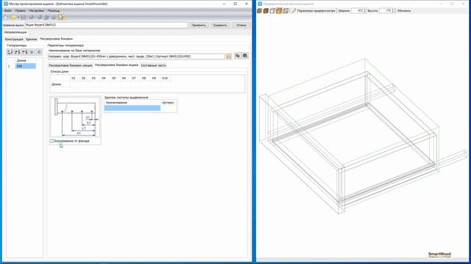The image size is (471, 264).
Task: Switch to the Крепеж tab
Action: [31, 39]
